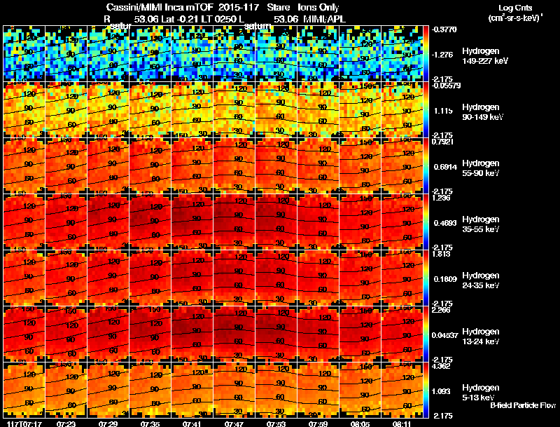Open the 5-13 keV image panel at 07:23
The height and width of the screenshot is (427, 560).
pos(66,390)
